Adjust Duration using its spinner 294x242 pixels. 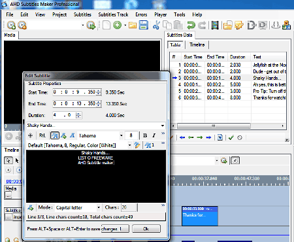click(x=78, y=115)
